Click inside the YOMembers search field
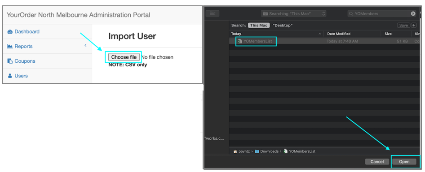This screenshot has width=425, height=172. pos(381,13)
